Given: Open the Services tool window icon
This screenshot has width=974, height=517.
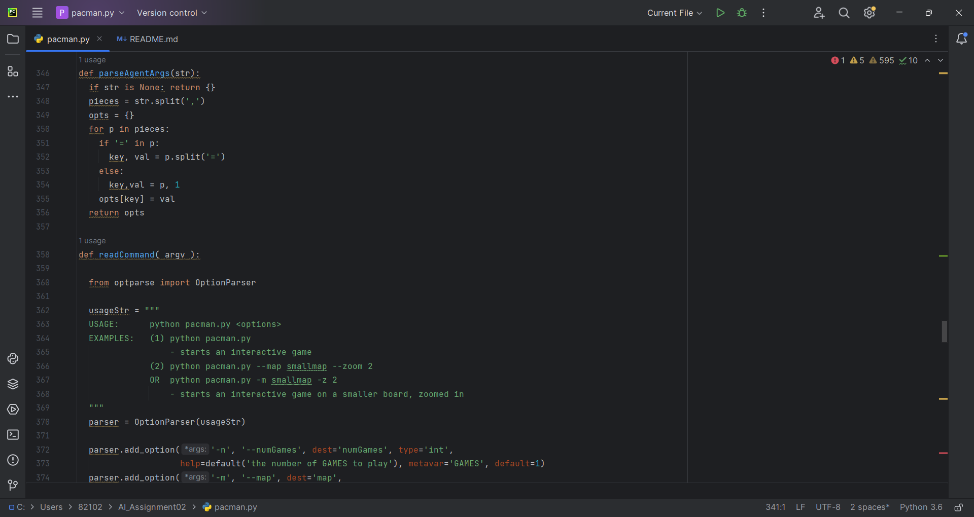Looking at the screenshot, I should coord(13,410).
